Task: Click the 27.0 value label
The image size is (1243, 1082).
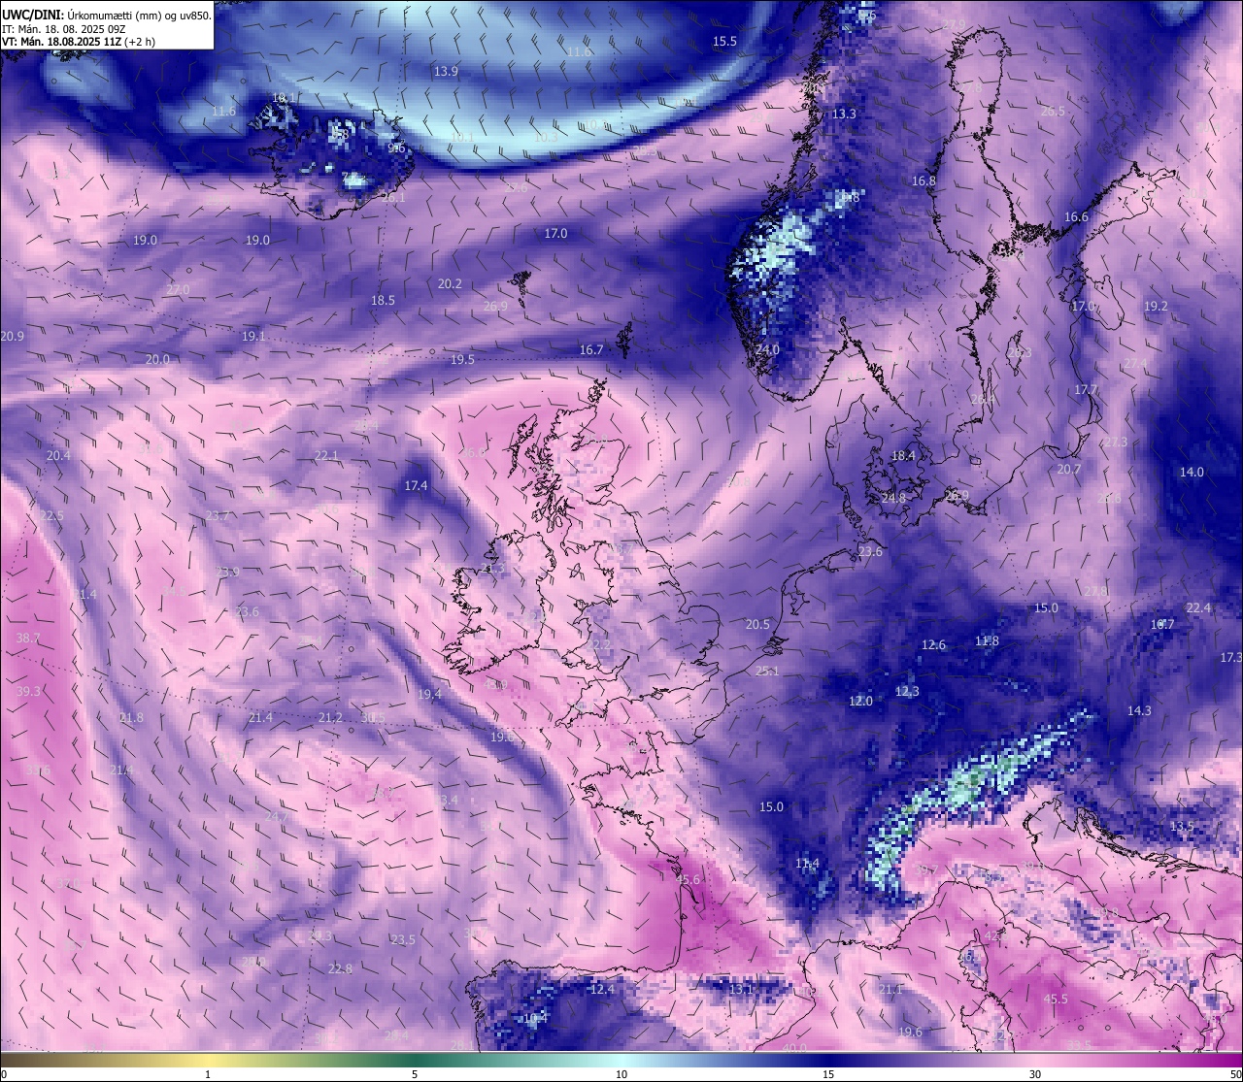Action: point(178,290)
